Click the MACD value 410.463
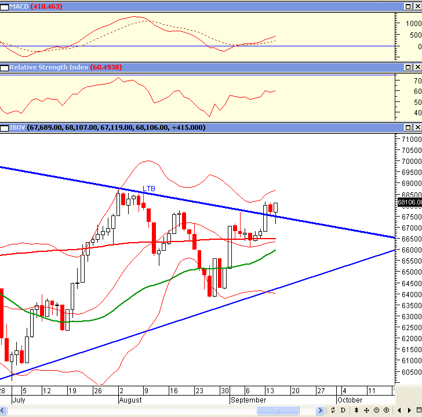The image size is (422, 417). point(46,6)
